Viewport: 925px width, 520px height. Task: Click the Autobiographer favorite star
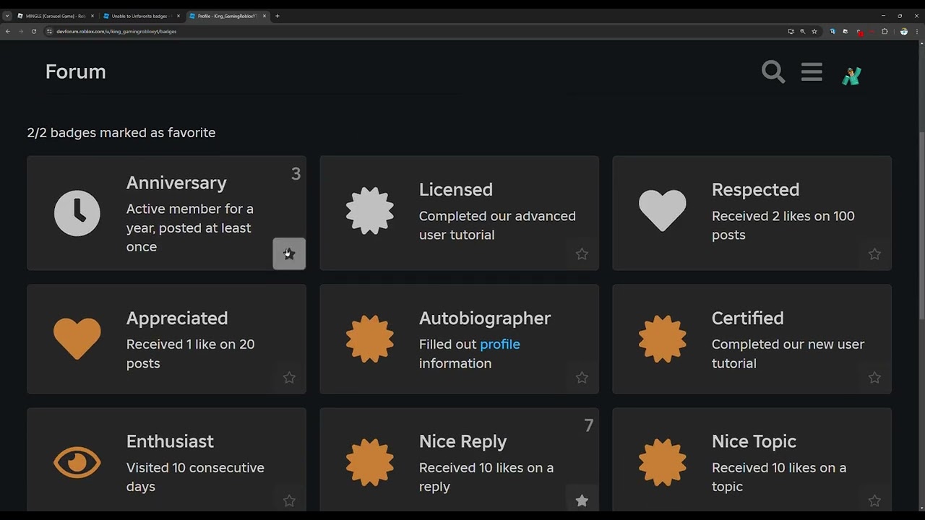click(582, 378)
